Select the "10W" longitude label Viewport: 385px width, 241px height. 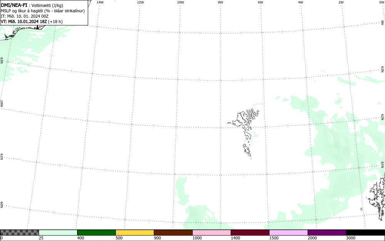(181, 2)
